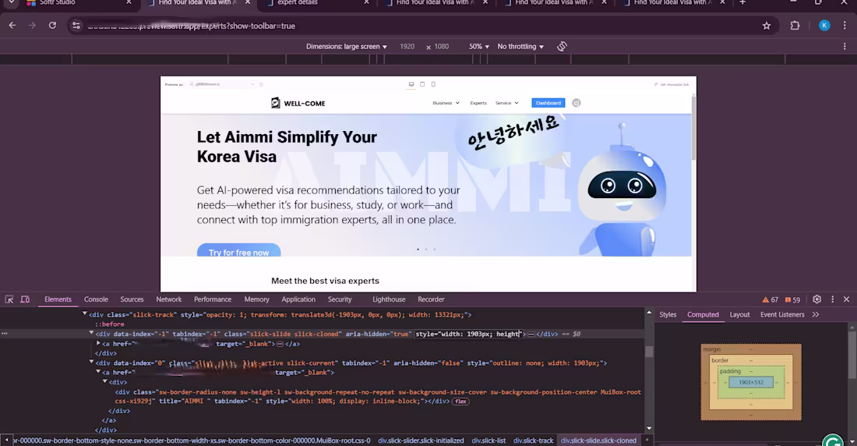Click the issues count icon showing 59
The width and height of the screenshot is (857, 446).
[792, 300]
